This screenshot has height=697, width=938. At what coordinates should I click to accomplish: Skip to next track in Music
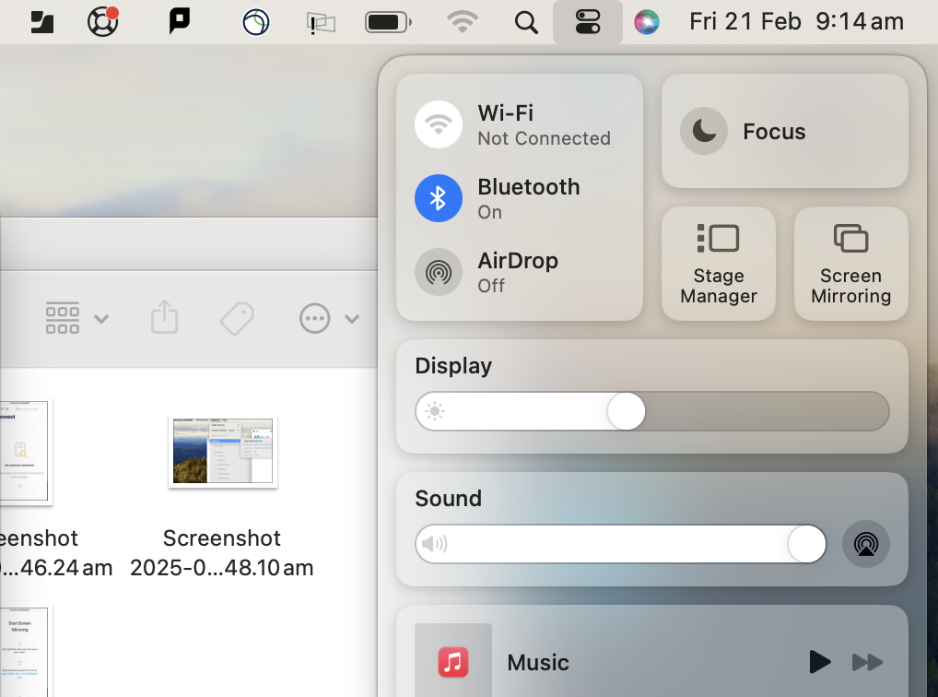(x=867, y=662)
